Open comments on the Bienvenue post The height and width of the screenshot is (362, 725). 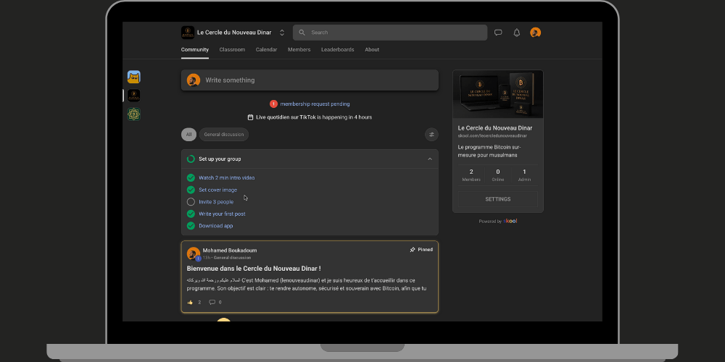click(212, 303)
